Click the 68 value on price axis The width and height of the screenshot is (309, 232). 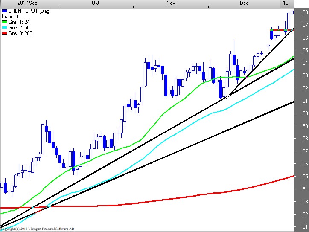coord(305,12)
